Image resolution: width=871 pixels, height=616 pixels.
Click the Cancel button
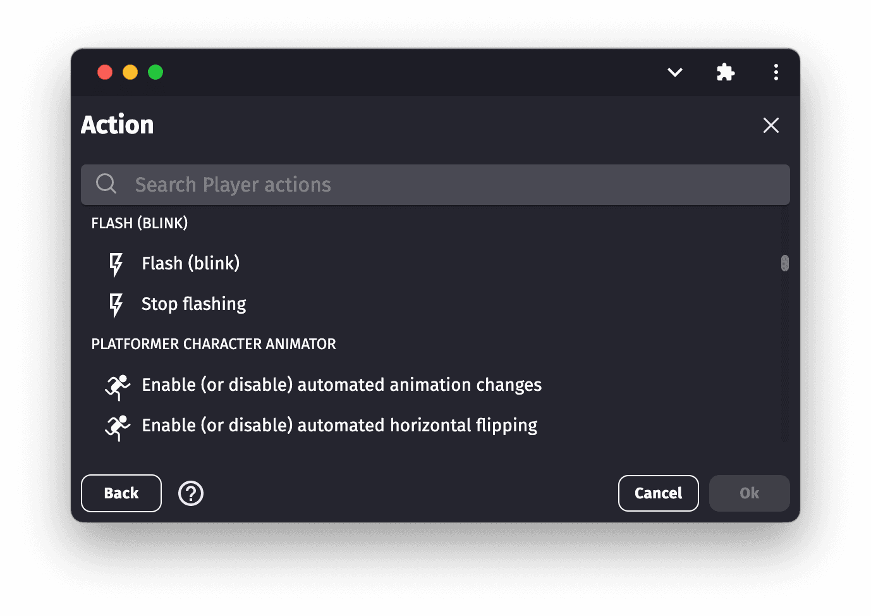658,493
